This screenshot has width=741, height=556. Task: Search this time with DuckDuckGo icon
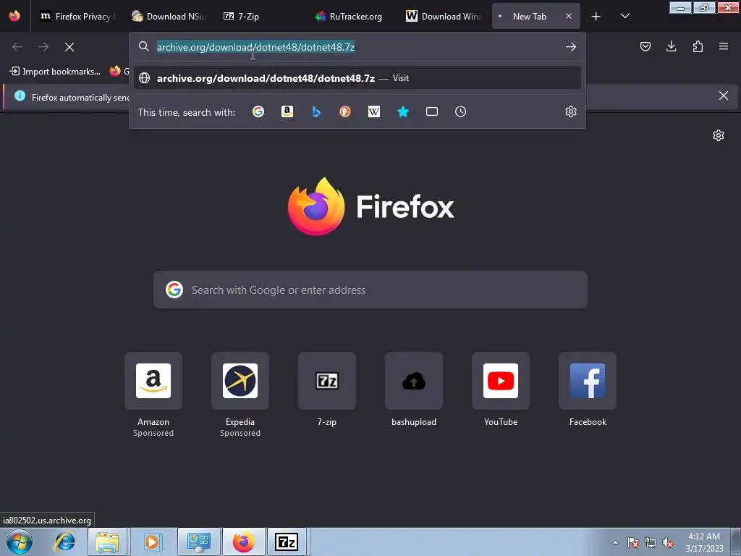tap(345, 111)
